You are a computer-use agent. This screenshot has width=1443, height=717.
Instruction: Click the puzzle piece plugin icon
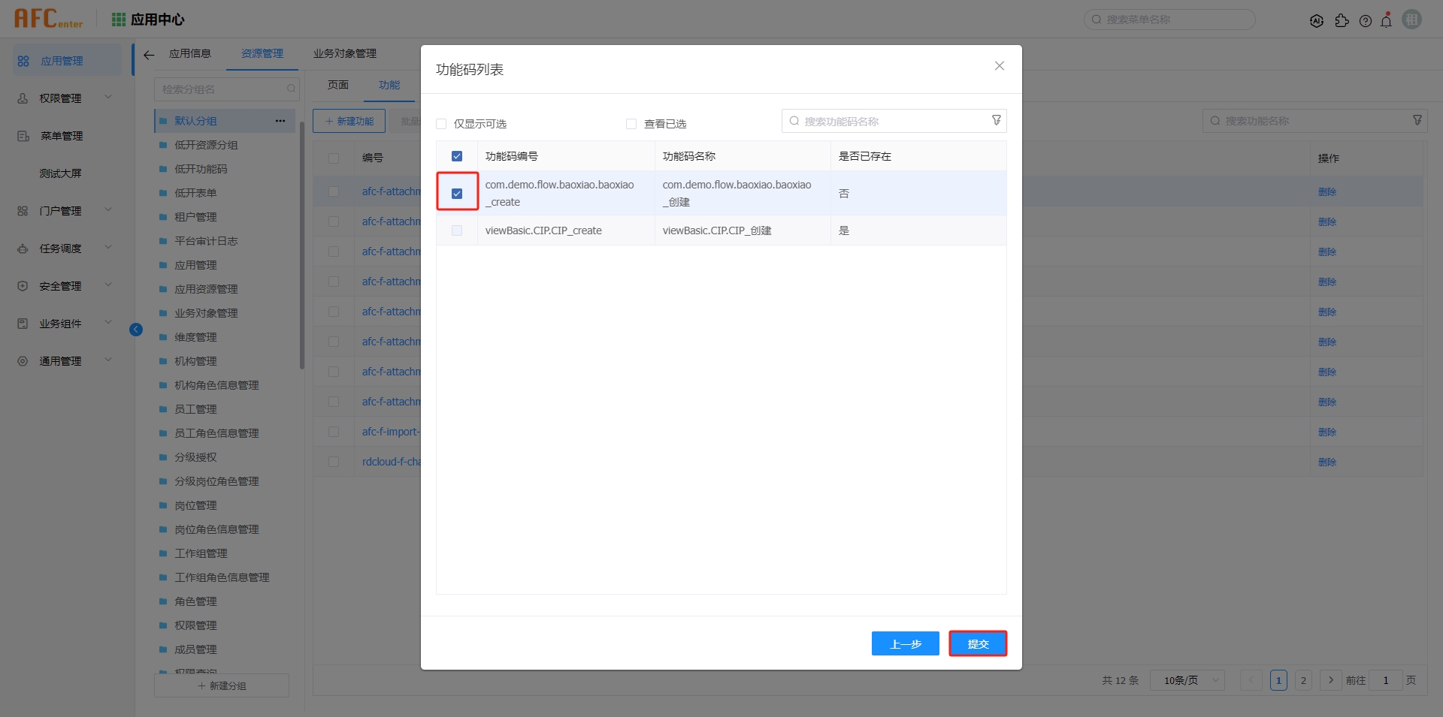pyautogui.click(x=1342, y=21)
